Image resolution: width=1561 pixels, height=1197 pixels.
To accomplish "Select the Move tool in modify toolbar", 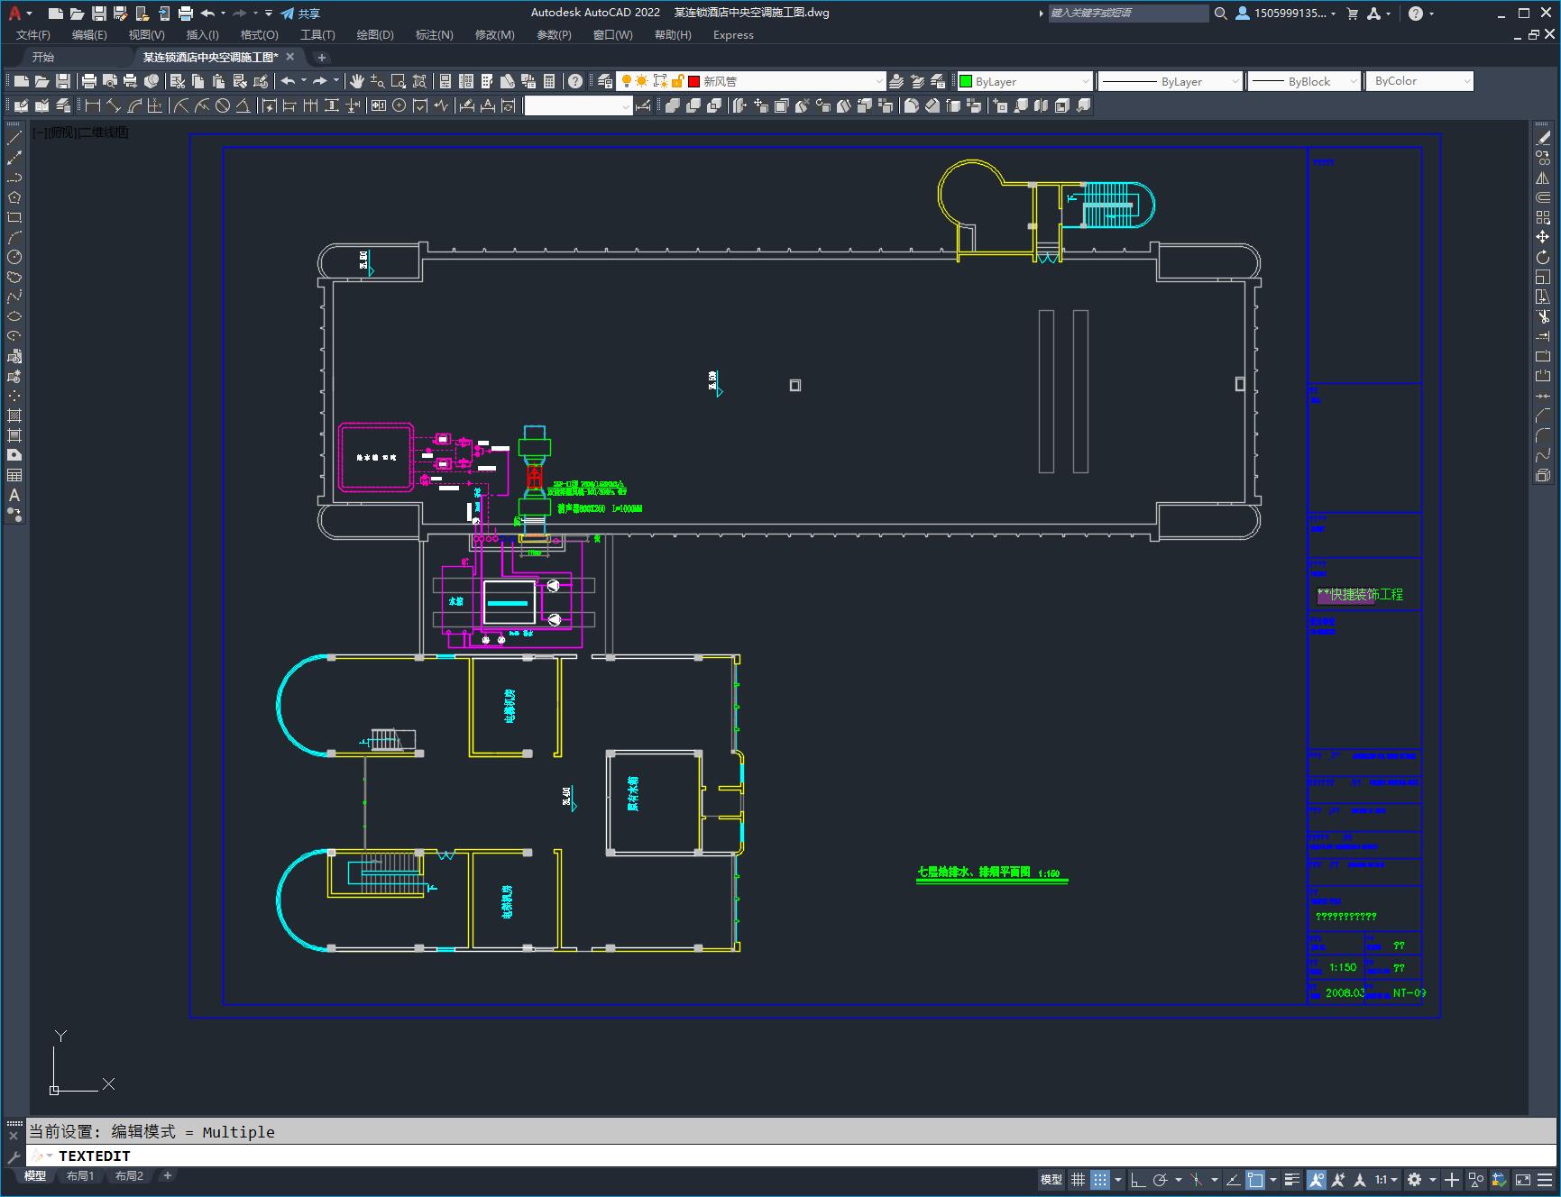I will [1543, 237].
